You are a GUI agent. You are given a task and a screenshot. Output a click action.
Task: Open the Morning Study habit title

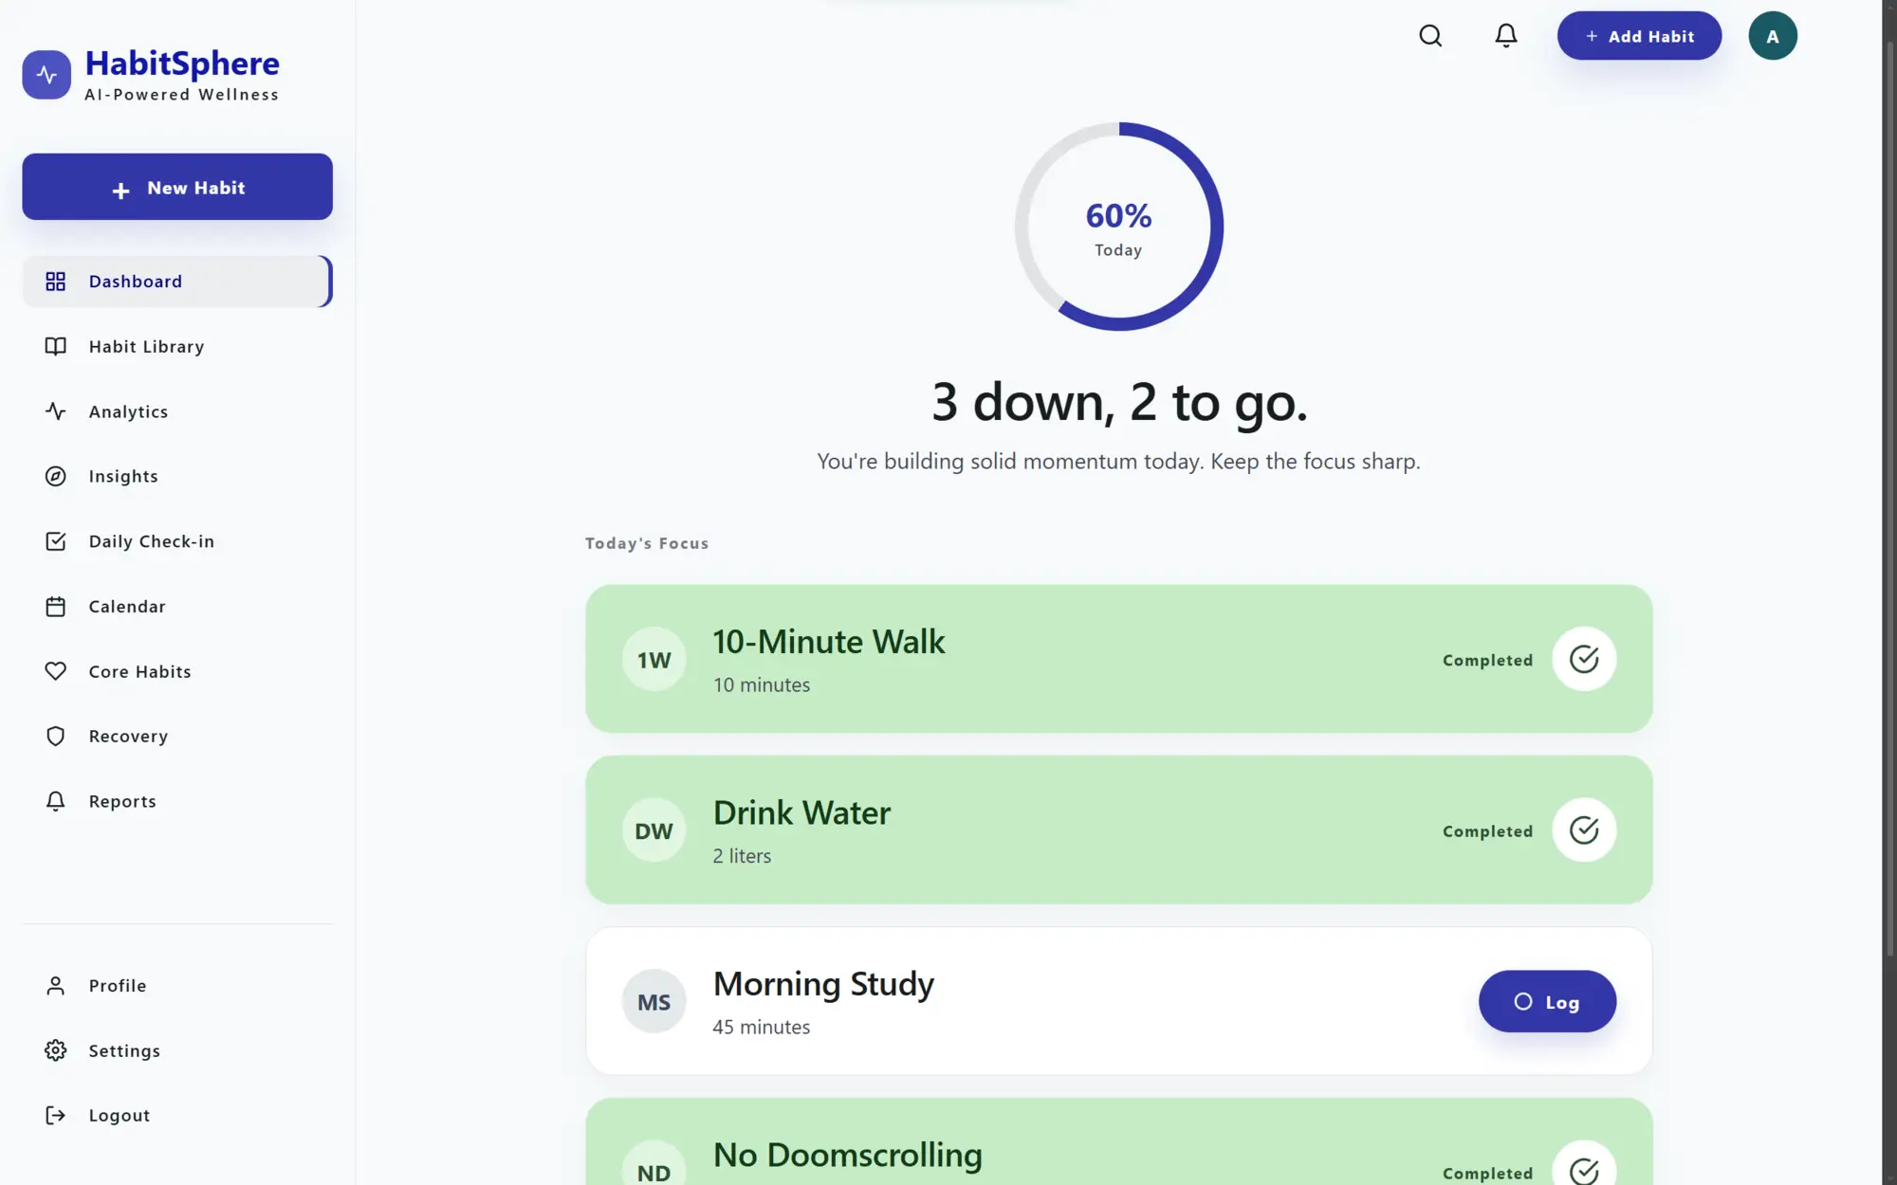pyautogui.click(x=823, y=984)
